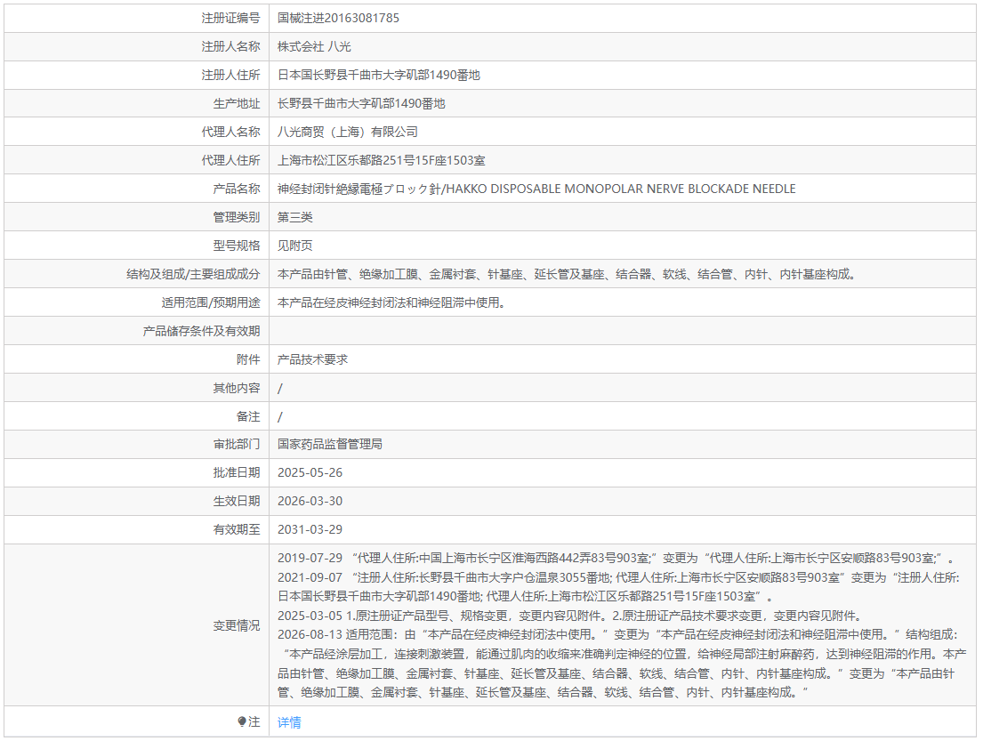Click the 备注 label
983x741 pixels.
pos(248,416)
